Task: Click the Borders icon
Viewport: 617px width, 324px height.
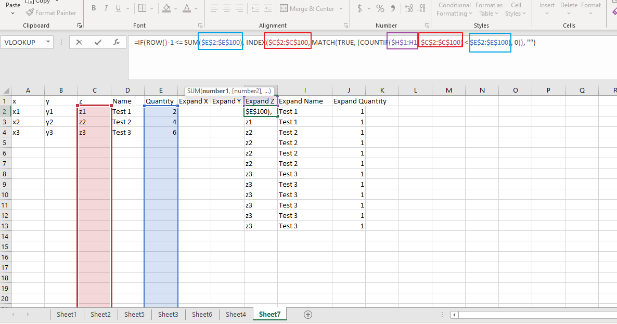Action: [143, 8]
